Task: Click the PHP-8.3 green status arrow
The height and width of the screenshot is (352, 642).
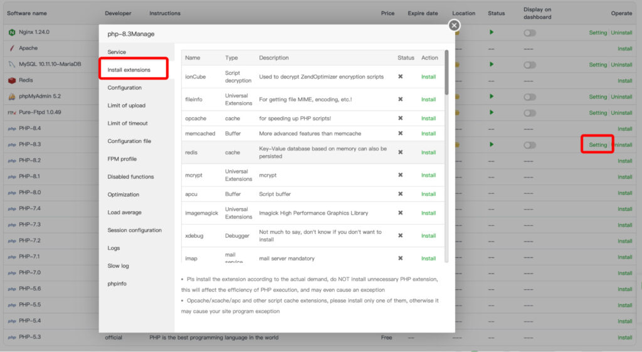Action: (x=492, y=144)
